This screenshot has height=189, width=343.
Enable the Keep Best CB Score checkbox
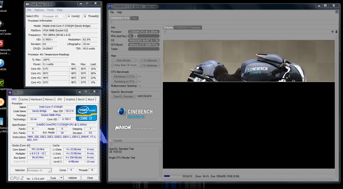pyautogui.click(x=112, y=65)
